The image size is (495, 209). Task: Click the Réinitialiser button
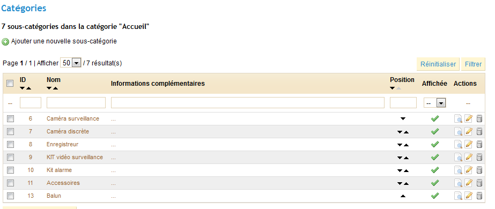pos(438,64)
